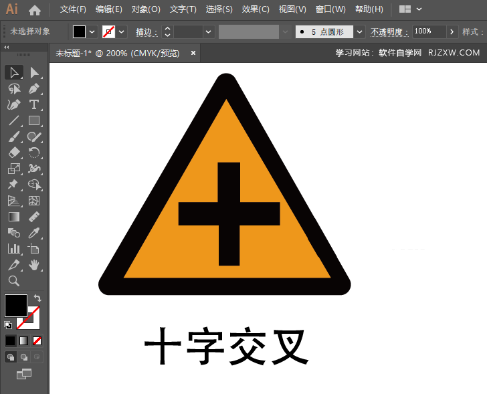Screen dimensions: 487x394
Task: Select the Line Segment tool
Action: point(13,120)
